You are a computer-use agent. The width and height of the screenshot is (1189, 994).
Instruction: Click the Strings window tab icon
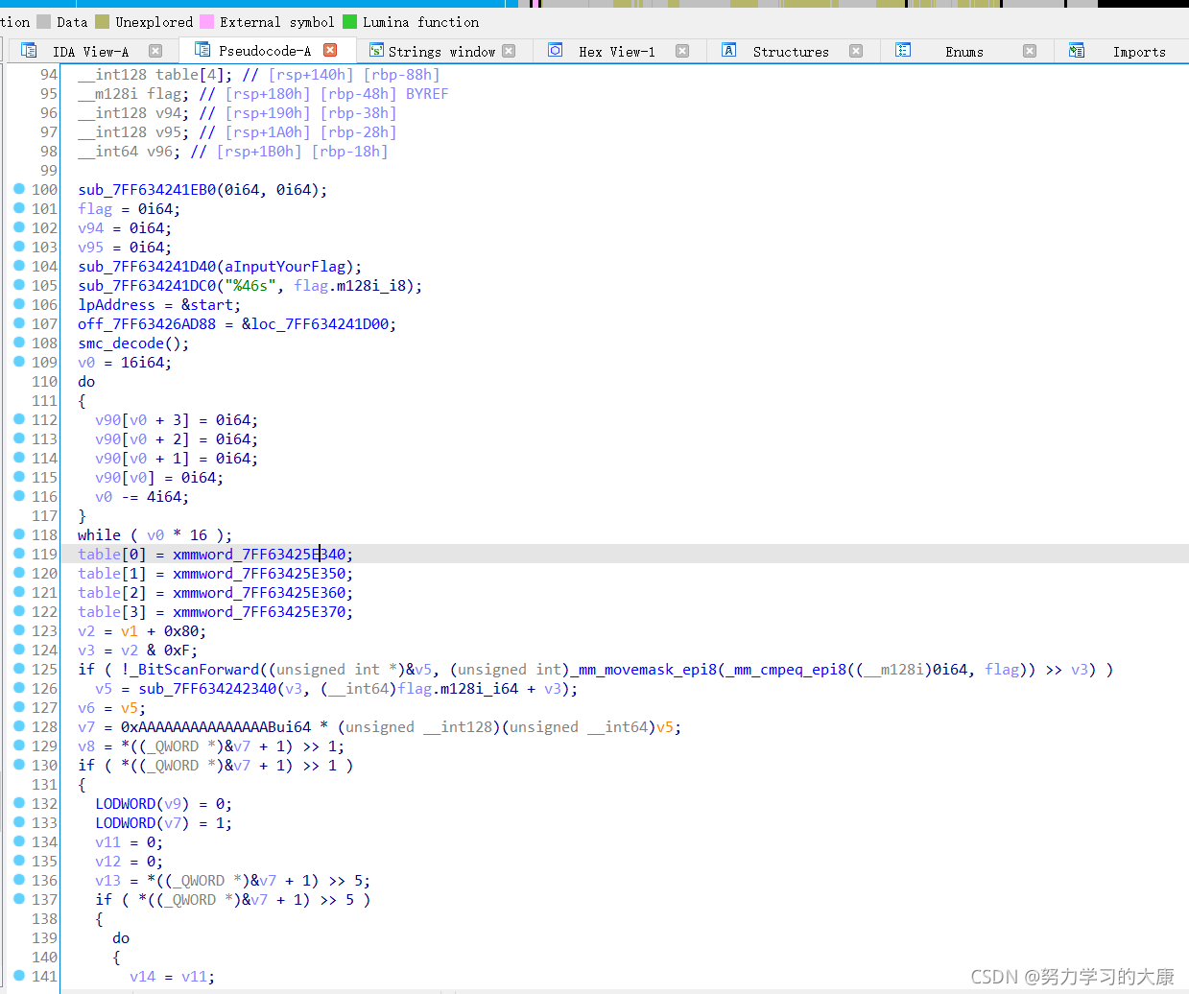(376, 50)
